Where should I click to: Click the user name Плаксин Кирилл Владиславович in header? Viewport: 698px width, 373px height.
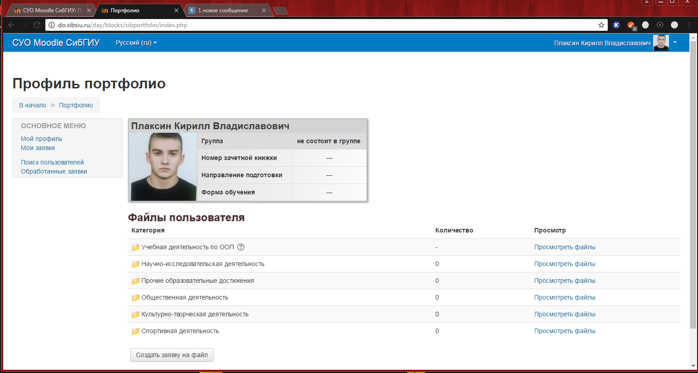click(x=602, y=43)
